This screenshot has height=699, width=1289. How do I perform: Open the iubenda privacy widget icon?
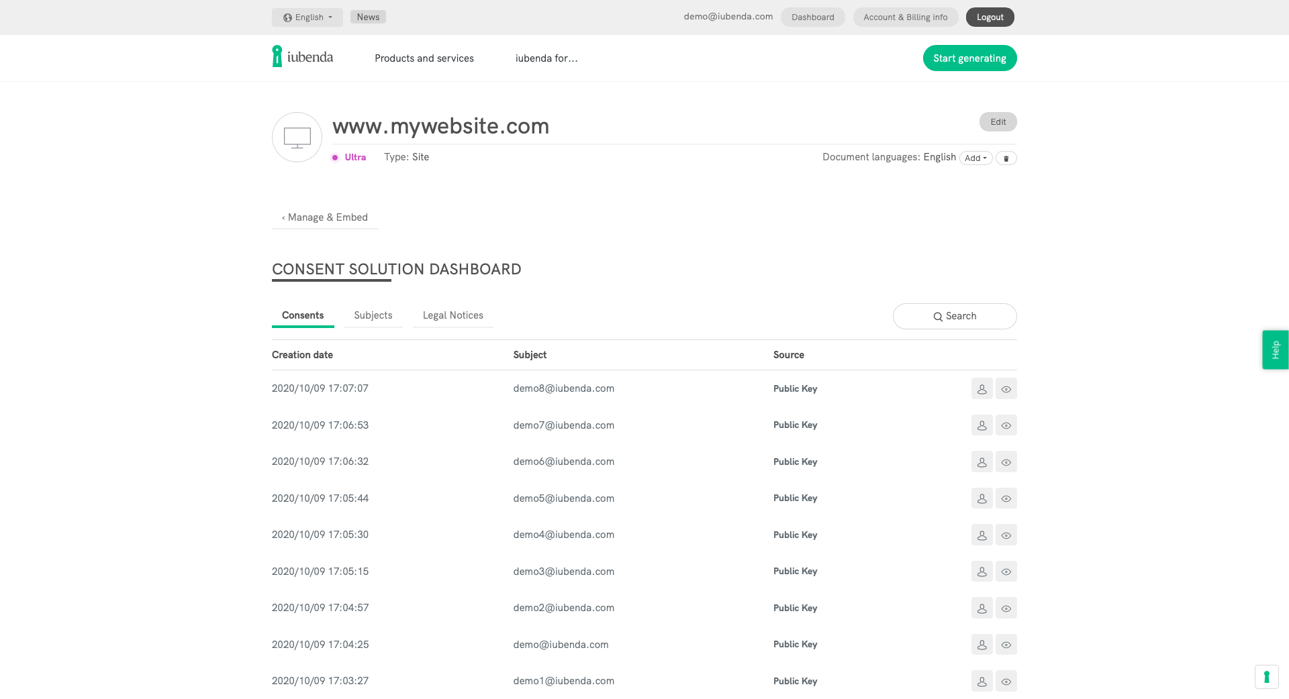pyautogui.click(x=1266, y=676)
